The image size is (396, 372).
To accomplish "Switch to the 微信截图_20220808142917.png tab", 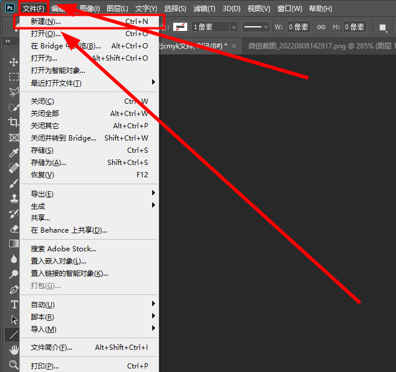I will (320, 46).
